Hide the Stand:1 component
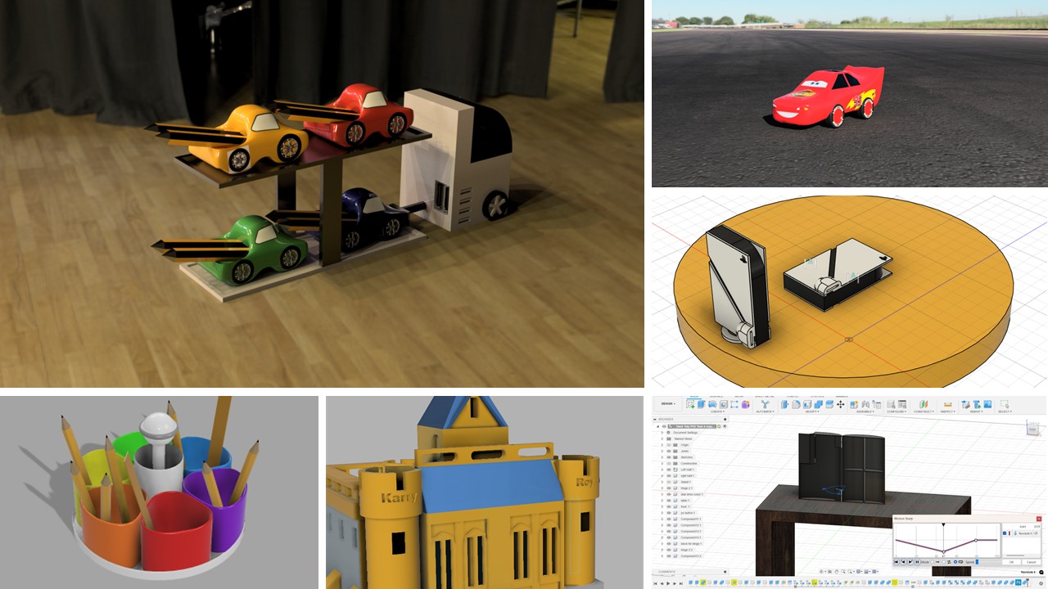 pos(669,482)
